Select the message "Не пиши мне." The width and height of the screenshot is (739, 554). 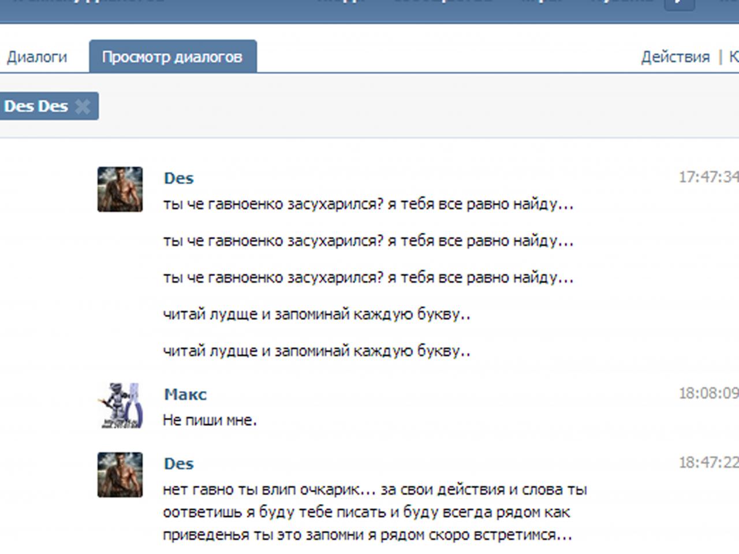pos(210,421)
